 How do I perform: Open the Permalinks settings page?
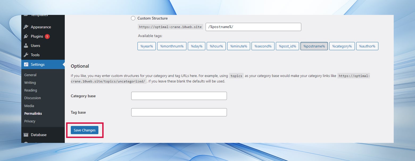pos(33,113)
